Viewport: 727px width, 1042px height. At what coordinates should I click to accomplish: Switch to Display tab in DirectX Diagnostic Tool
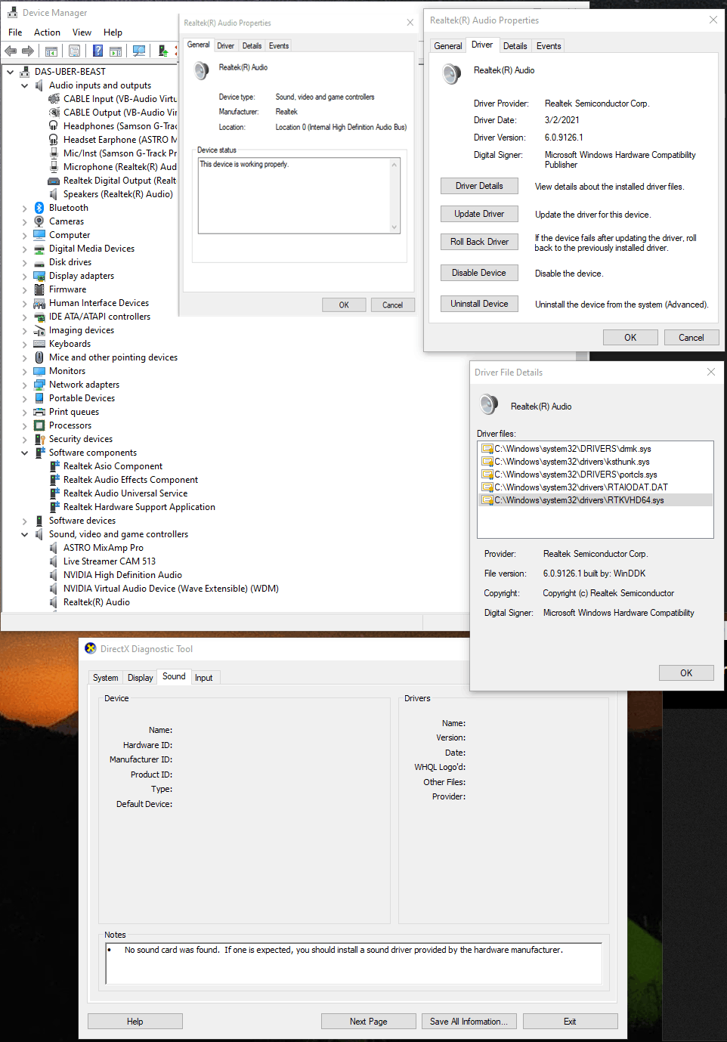tap(141, 678)
